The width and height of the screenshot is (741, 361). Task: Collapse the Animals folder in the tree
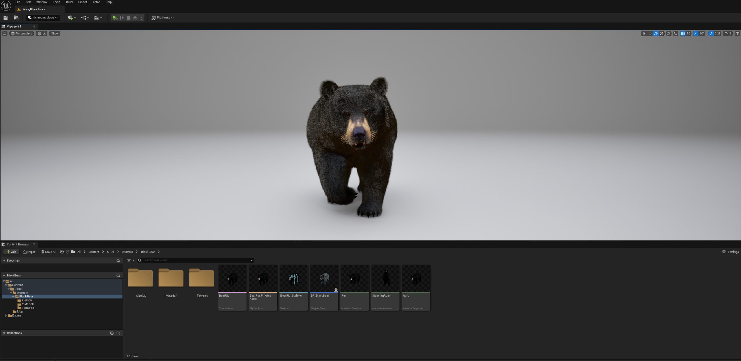[11, 293]
